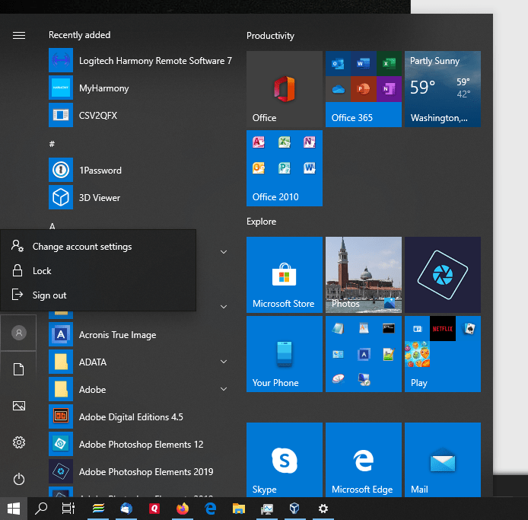
Task: Open Settings gear on the taskbar
Action: (x=323, y=509)
